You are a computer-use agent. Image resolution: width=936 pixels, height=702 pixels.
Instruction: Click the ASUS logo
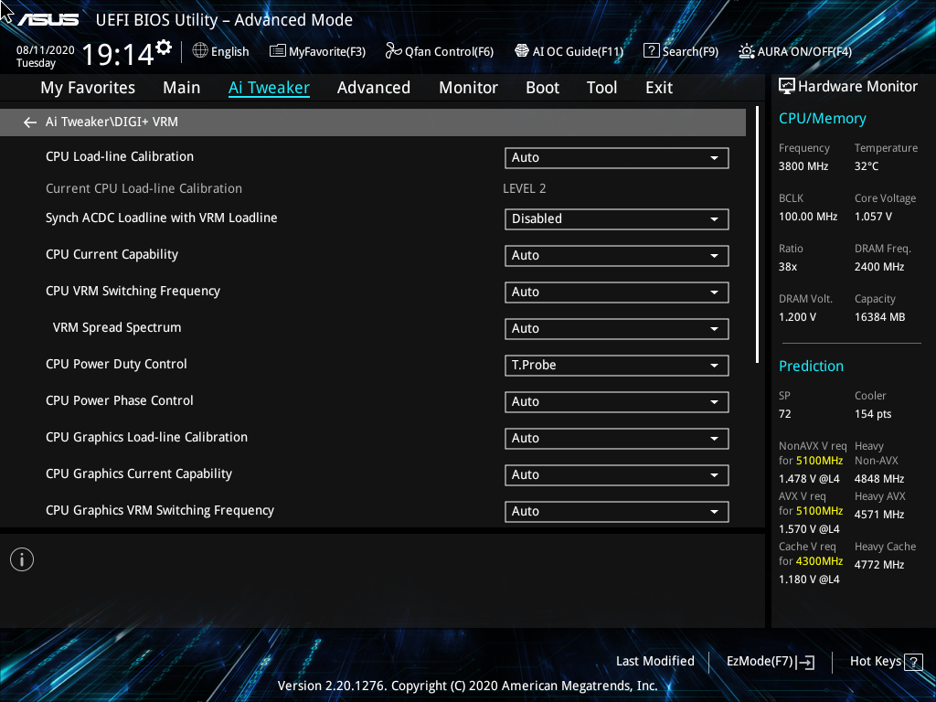(48, 20)
